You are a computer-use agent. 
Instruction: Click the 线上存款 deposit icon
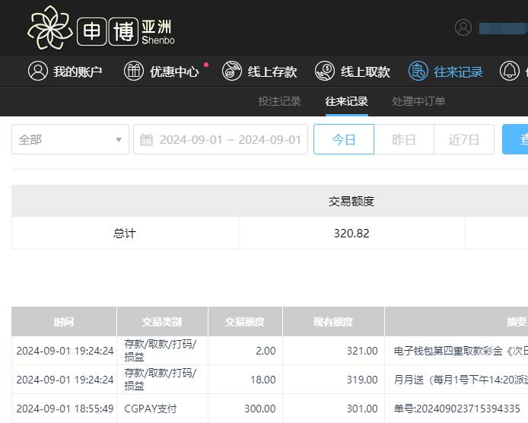(232, 72)
